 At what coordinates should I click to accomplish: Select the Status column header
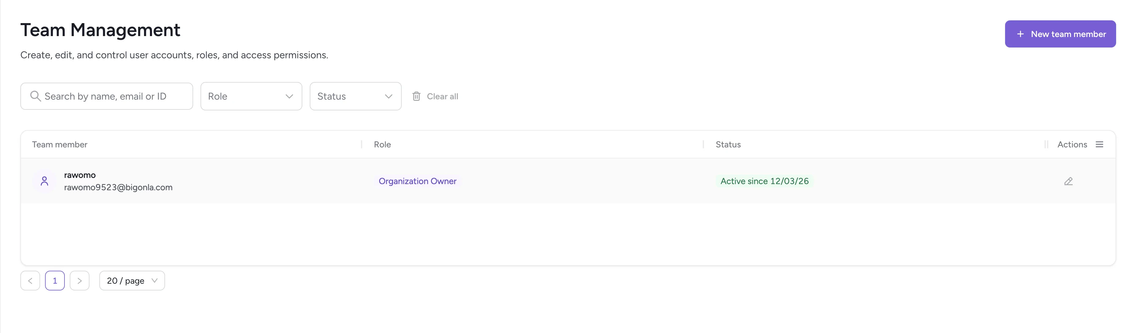727,144
